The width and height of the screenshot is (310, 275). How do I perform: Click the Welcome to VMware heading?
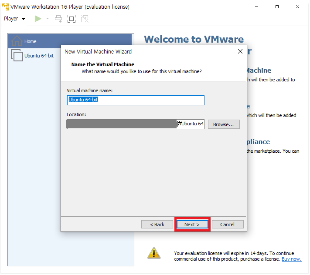194,39
